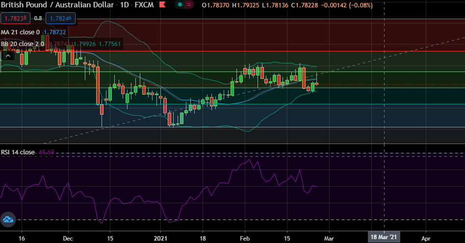The width and height of the screenshot is (465, 243).
Task: Click the Dec label on time axis
Action: point(68,238)
